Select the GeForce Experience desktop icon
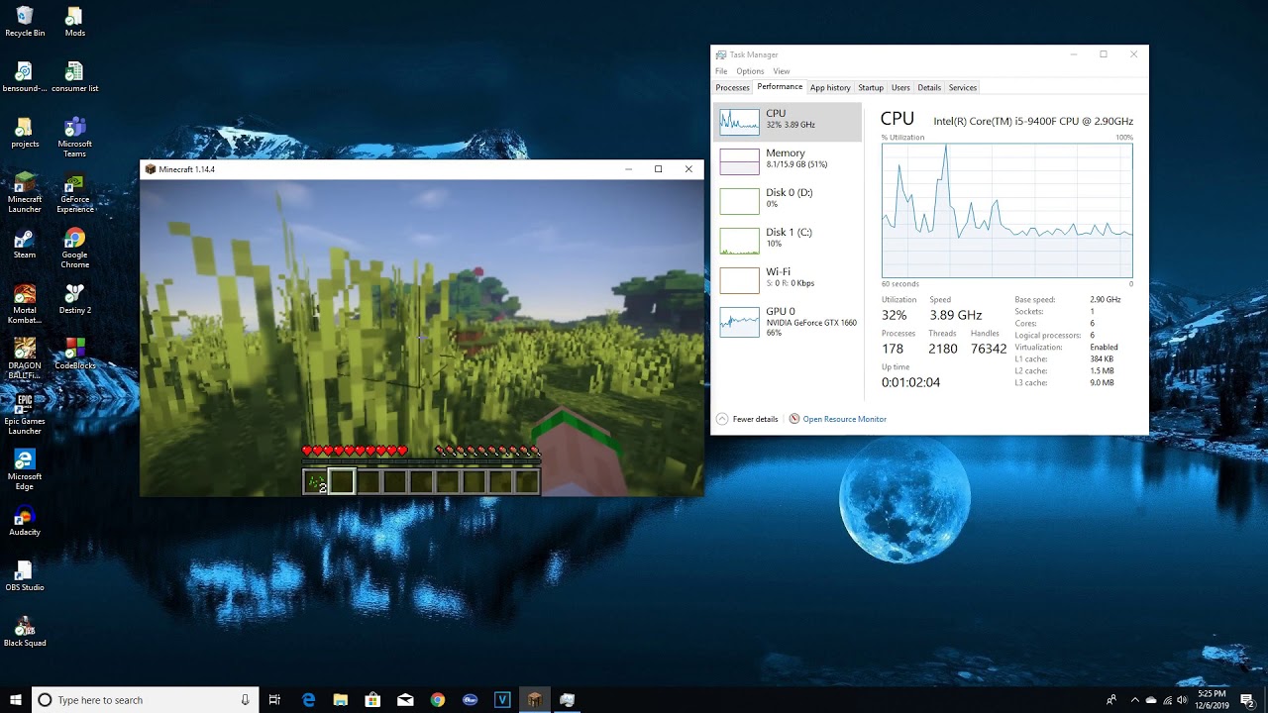1268x713 pixels. tap(75, 192)
